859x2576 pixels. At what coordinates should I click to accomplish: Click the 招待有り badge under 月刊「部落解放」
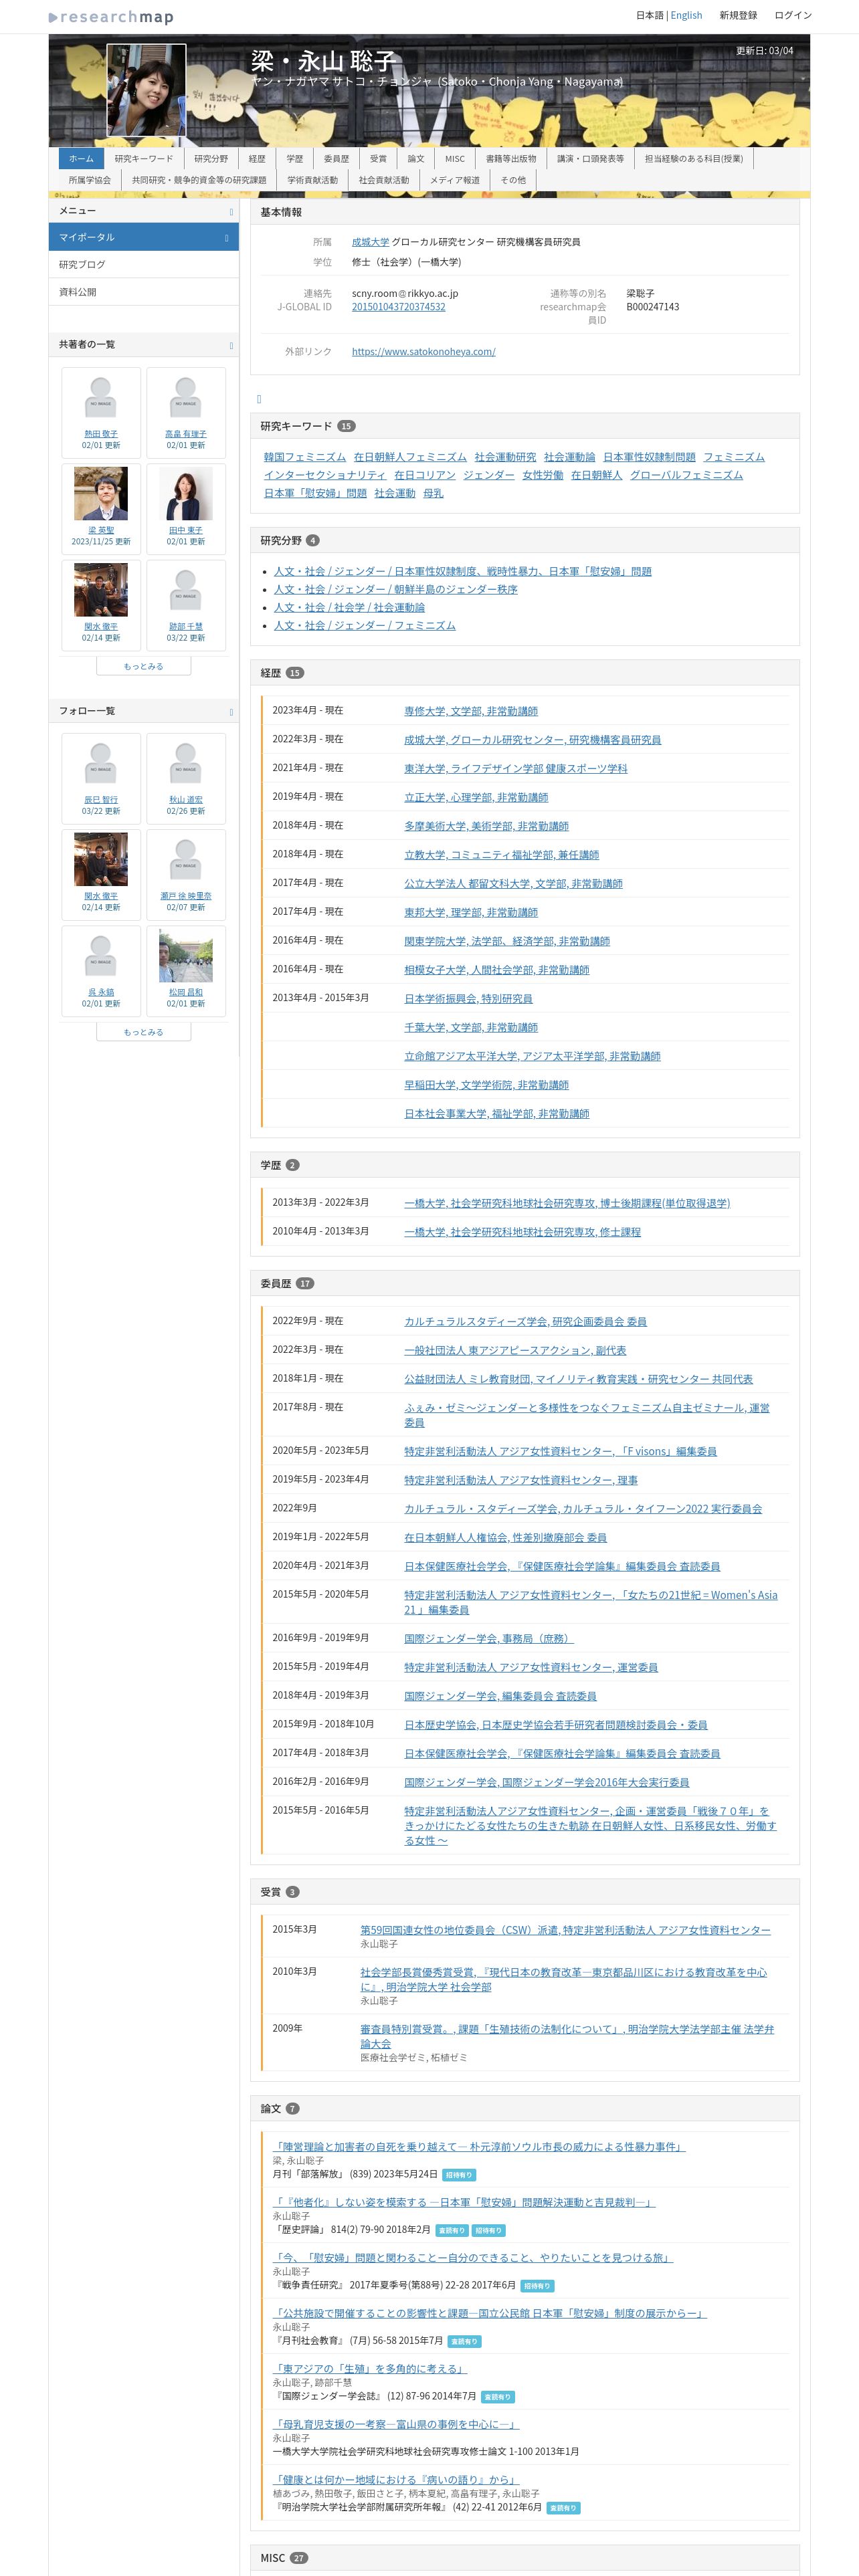(x=459, y=2175)
